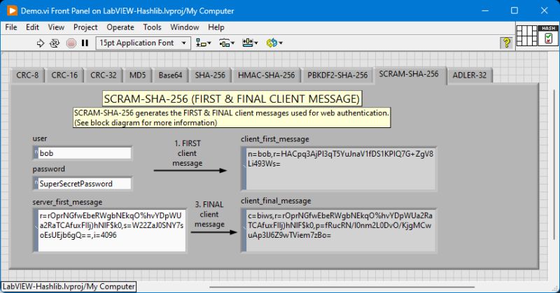
Task: Click the vertical scrollbar on right edge
Action: click(554, 164)
